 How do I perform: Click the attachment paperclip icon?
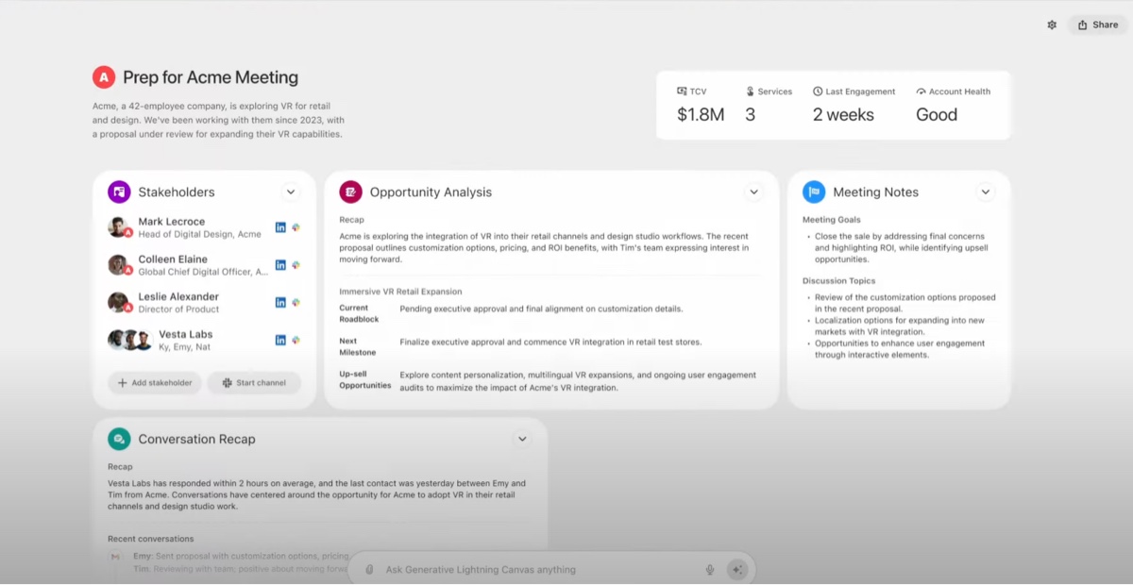[369, 570]
